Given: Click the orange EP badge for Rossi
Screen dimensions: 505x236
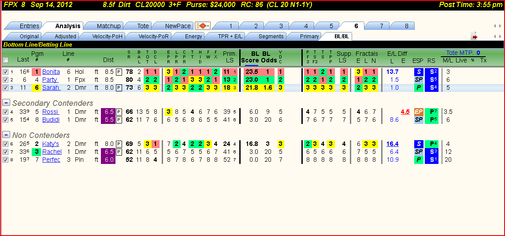Looking at the screenshot, I should click(x=418, y=112).
